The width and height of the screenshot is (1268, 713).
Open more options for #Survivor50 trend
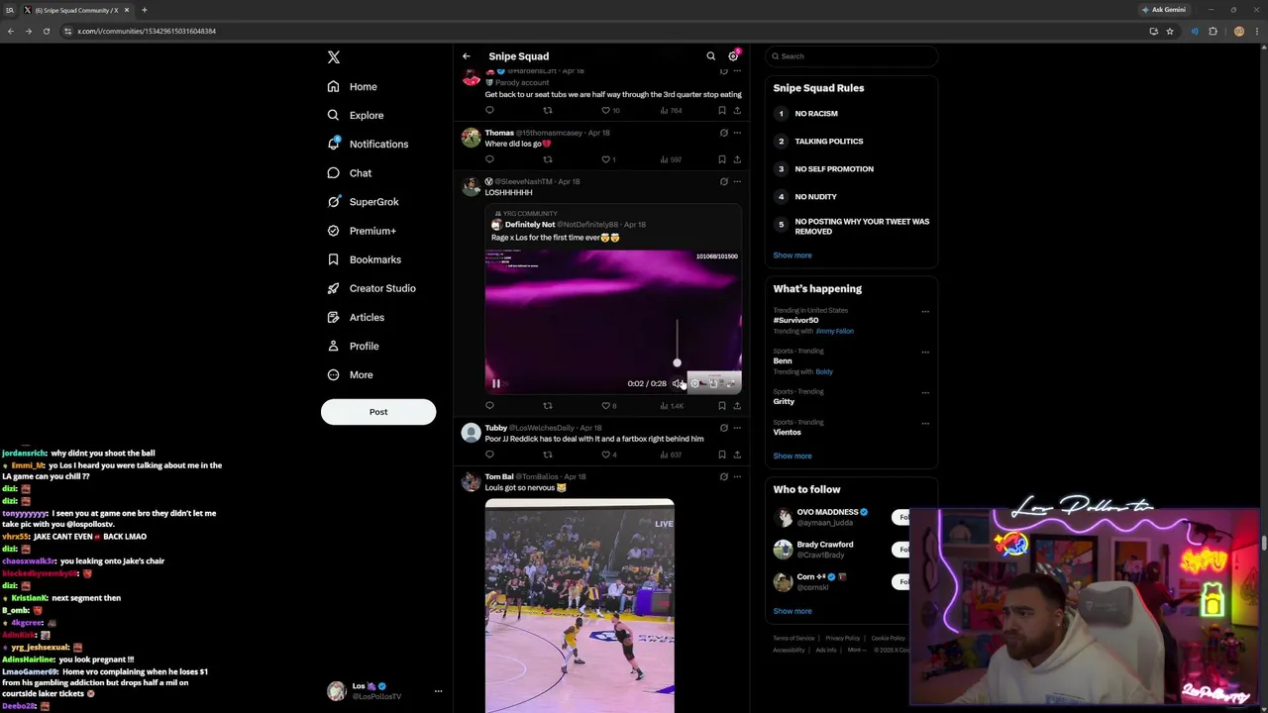click(x=925, y=311)
